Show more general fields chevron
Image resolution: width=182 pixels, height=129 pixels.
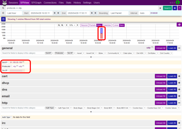(x=91, y=57)
